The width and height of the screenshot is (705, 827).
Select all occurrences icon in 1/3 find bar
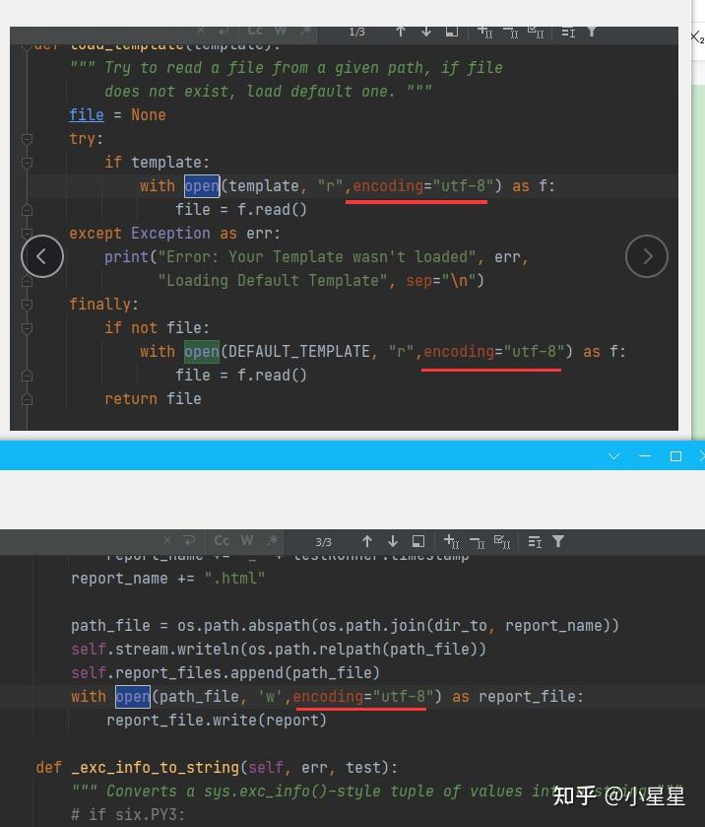(536, 33)
